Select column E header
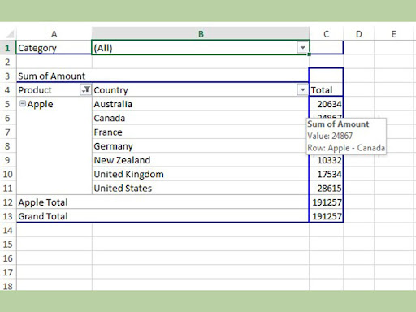Image resolution: width=416 pixels, height=312 pixels. coord(394,34)
